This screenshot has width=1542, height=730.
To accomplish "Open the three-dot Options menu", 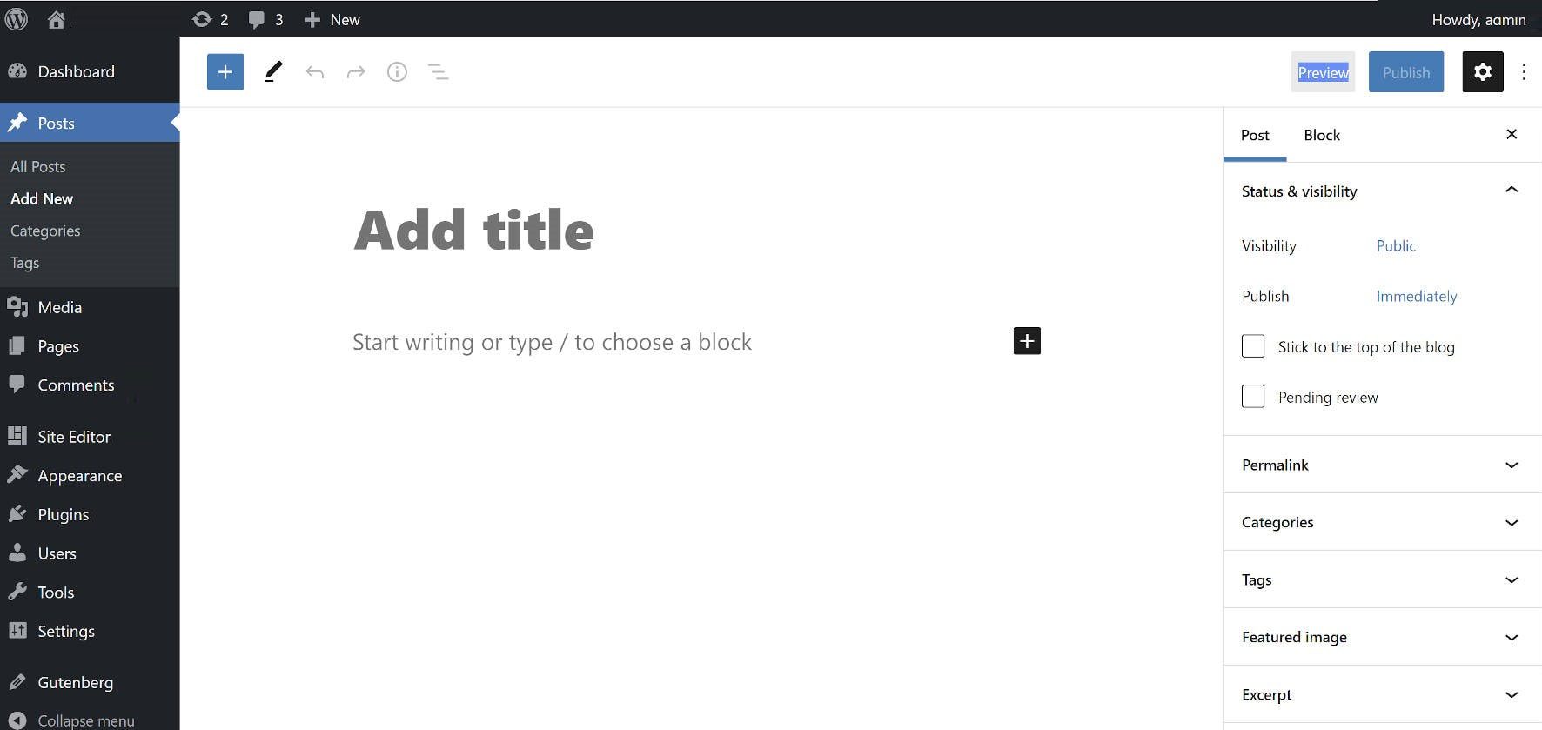I will click(1523, 72).
